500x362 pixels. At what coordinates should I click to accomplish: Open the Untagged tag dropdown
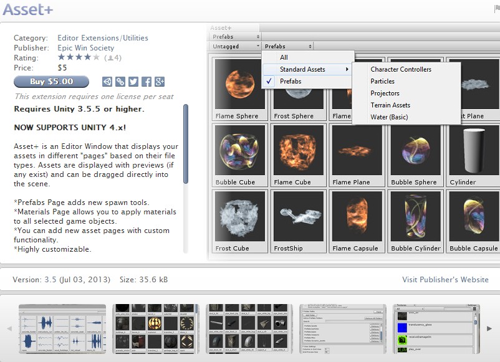point(235,46)
